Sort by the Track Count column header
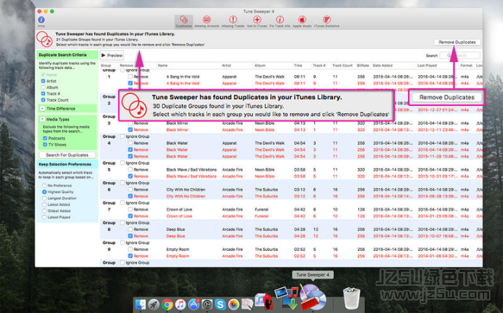Image resolution: width=503 pixels, height=313 pixels. pos(342,66)
